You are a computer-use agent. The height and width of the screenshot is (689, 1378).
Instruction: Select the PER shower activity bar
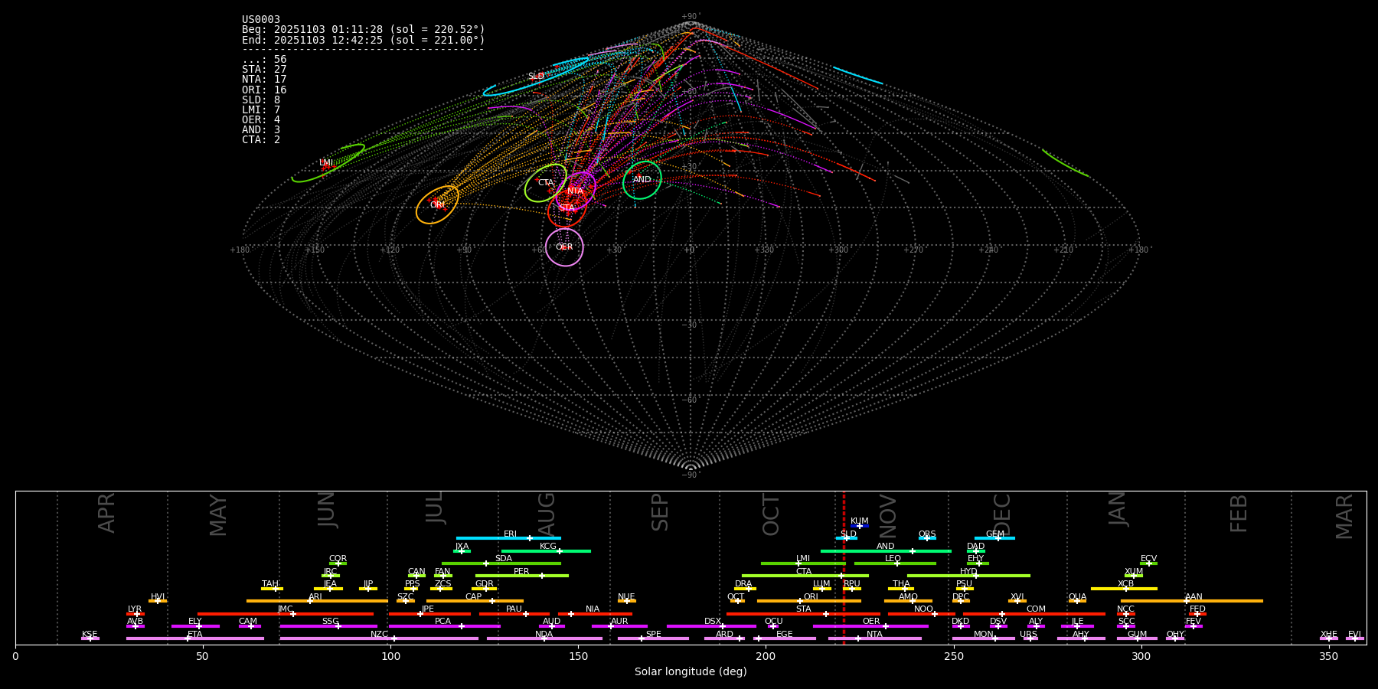pos(521,576)
